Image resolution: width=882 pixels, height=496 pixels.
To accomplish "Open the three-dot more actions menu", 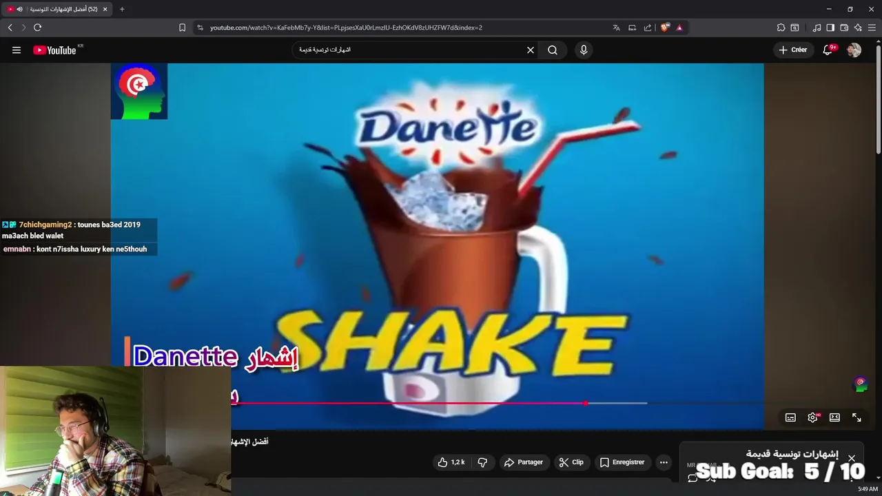I will [x=664, y=462].
